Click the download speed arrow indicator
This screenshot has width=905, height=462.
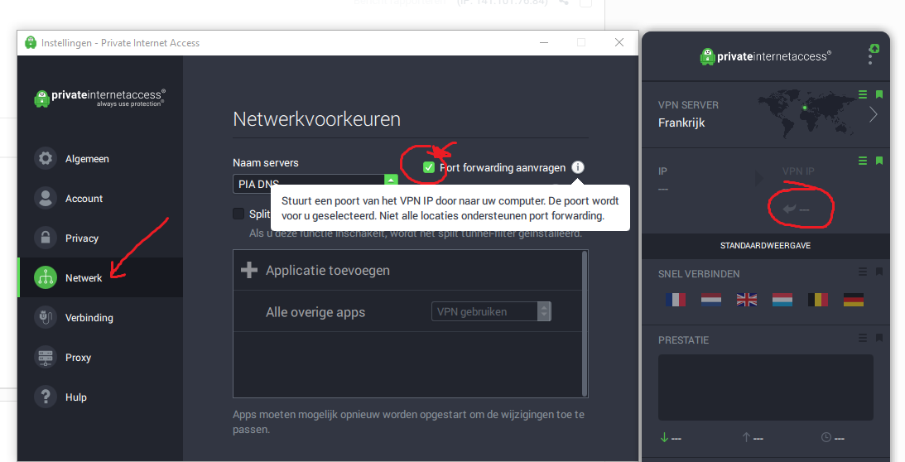pos(664,437)
